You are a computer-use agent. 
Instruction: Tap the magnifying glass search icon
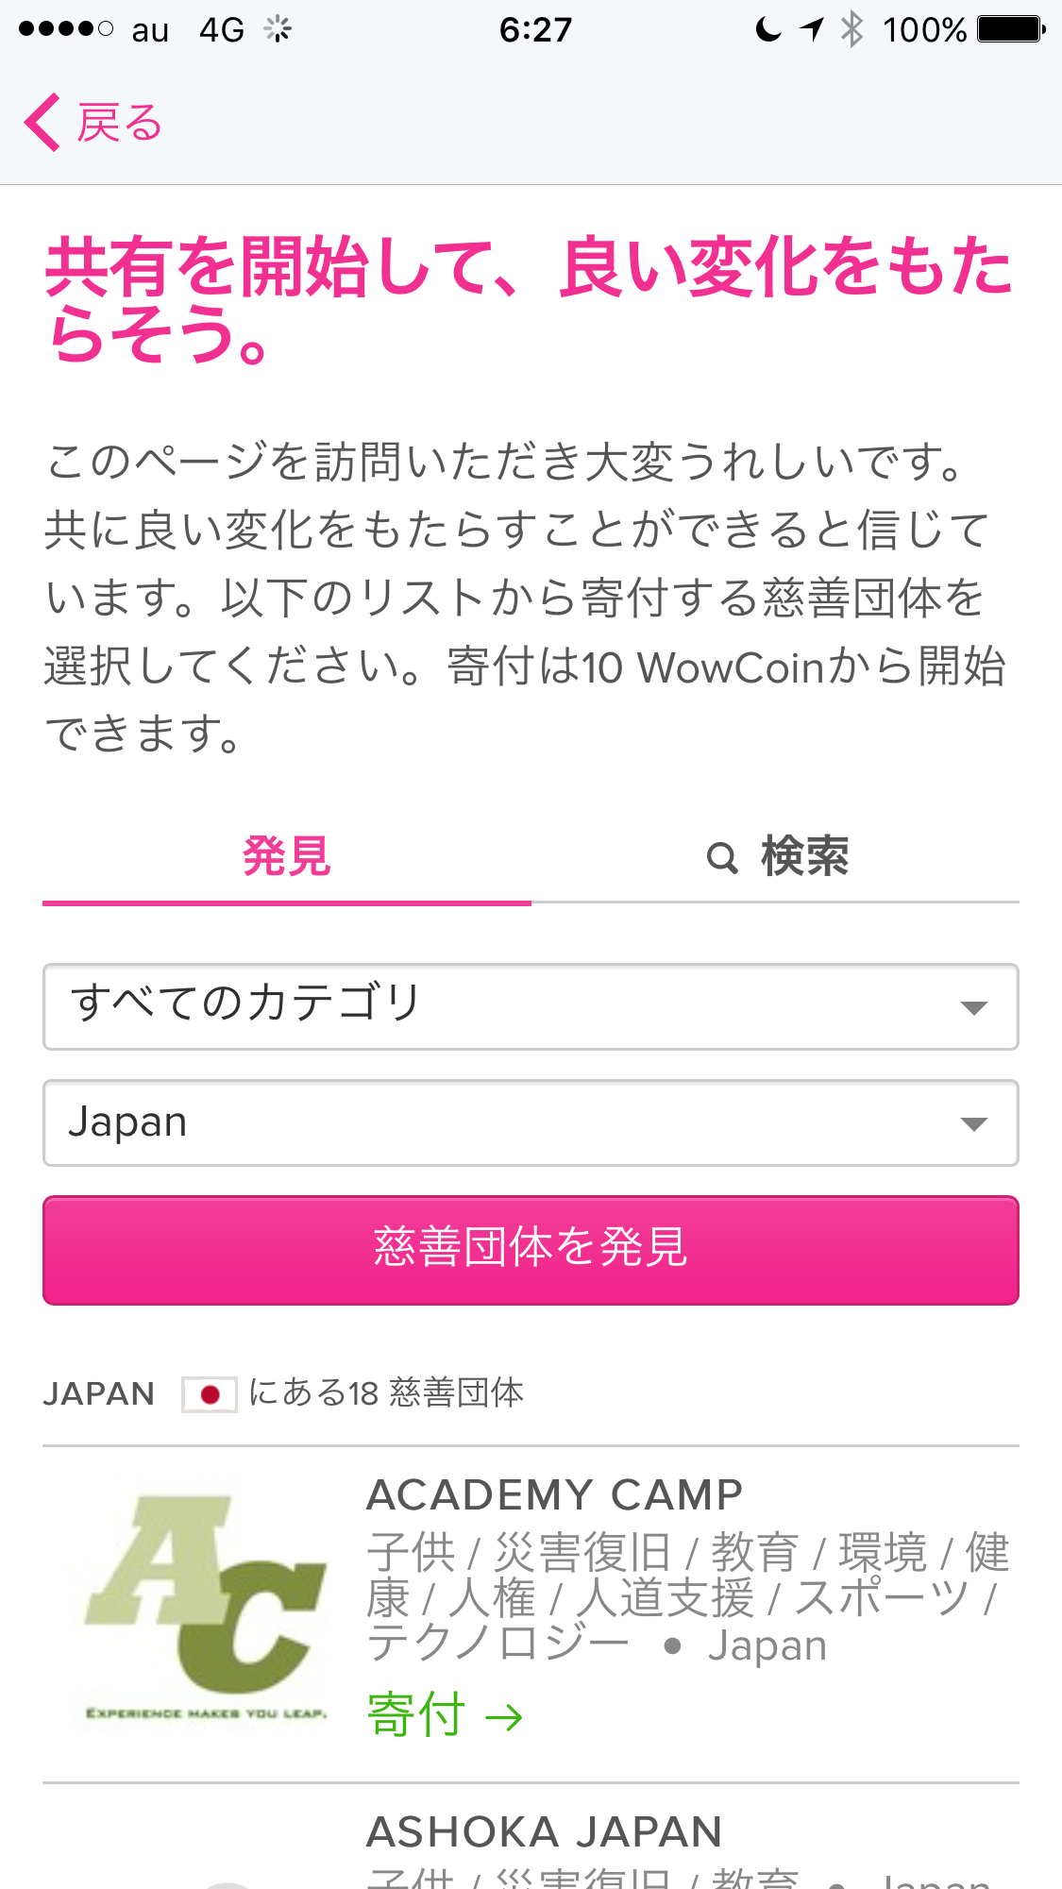(x=723, y=857)
